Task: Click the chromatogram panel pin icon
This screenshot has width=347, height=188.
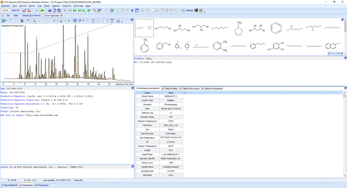Action: coord(132,20)
